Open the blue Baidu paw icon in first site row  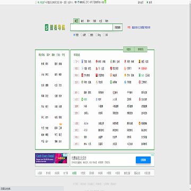pyautogui.click(x=82, y=62)
